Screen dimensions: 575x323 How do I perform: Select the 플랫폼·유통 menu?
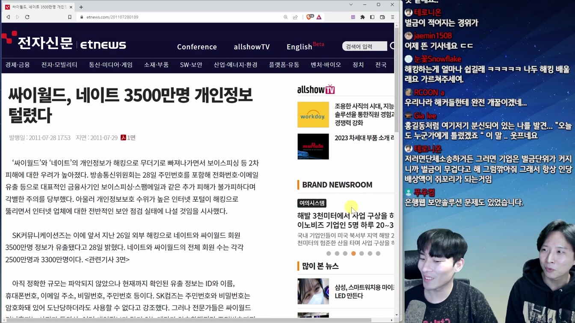click(284, 65)
